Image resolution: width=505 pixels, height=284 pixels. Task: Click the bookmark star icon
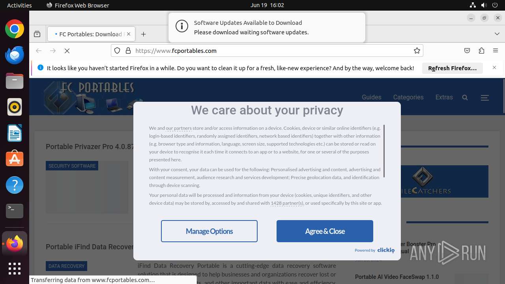[x=417, y=50]
